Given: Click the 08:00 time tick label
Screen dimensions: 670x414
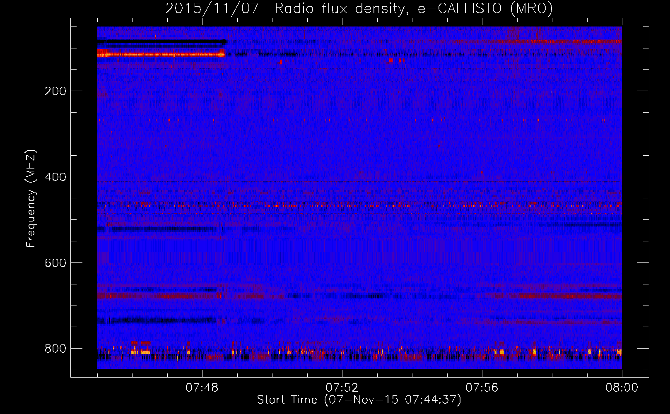Looking at the screenshot, I should (622, 388).
